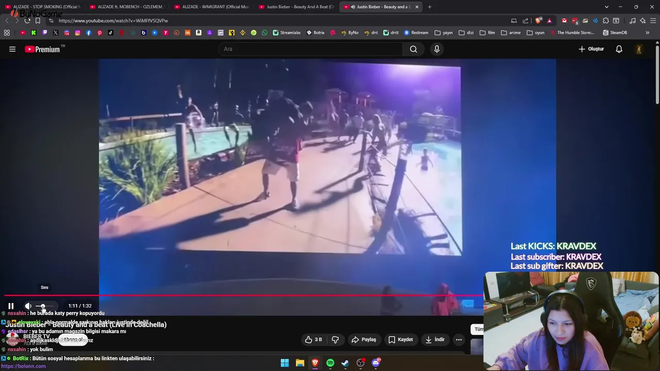This screenshot has width=660, height=371.
Task: Open the YouTube hamburger guide menu
Action: (x=12, y=49)
